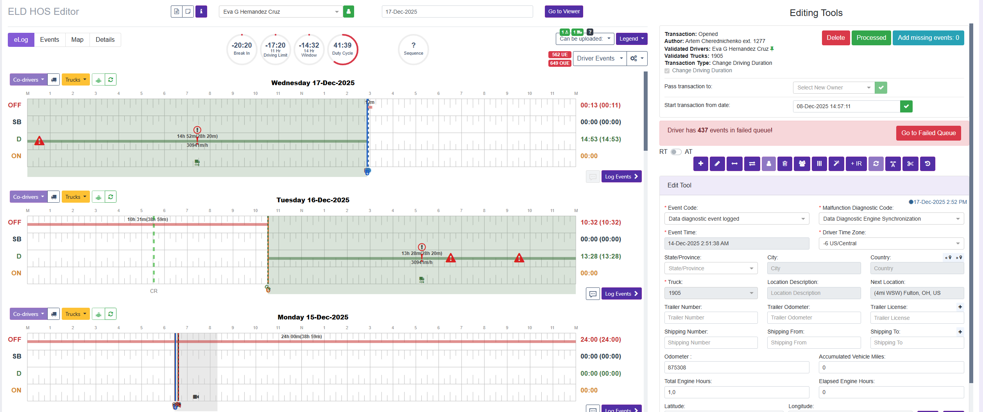Toggle the Change Driving Duration checkbox
983x412 pixels.
pyautogui.click(x=667, y=71)
